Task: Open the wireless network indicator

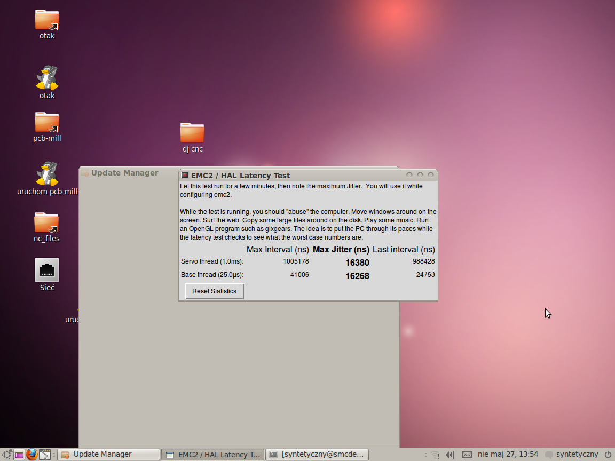Action: 435,455
